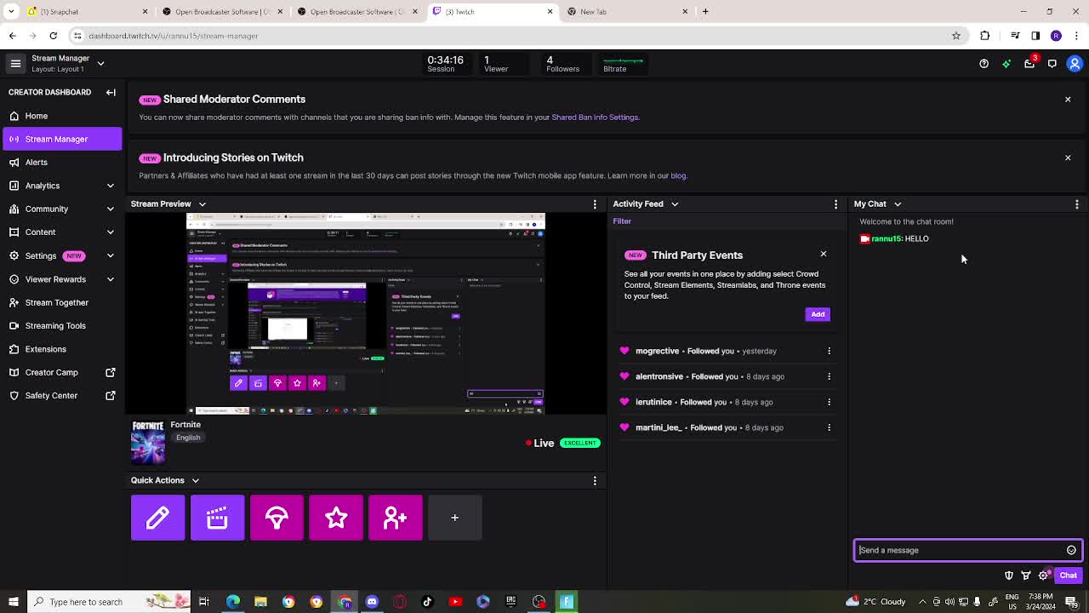Click the mogrective username in Activity Feed

(657, 351)
